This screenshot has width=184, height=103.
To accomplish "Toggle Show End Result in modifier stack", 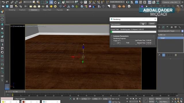I will pos(164,55).
